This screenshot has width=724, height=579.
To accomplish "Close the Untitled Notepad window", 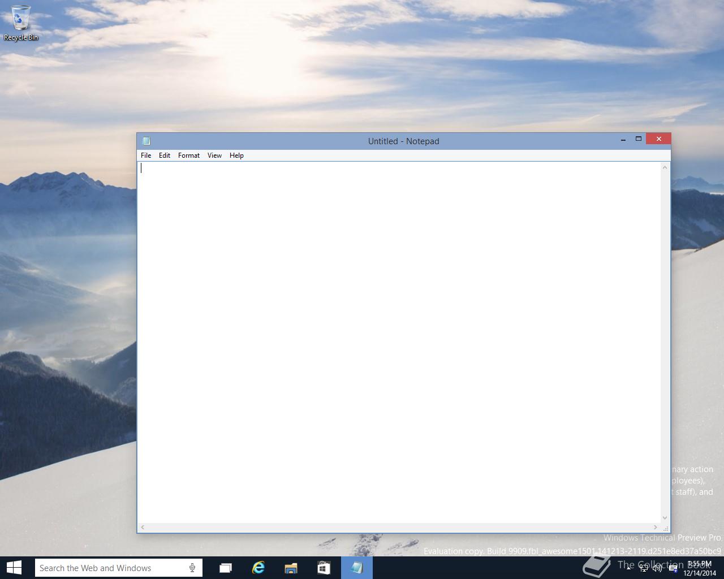I will pos(658,139).
